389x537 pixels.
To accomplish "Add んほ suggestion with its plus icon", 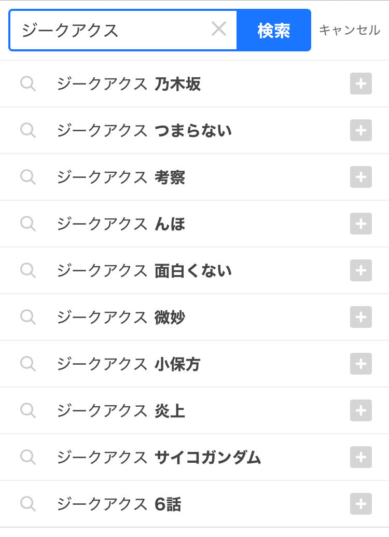I will coord(360,224).
